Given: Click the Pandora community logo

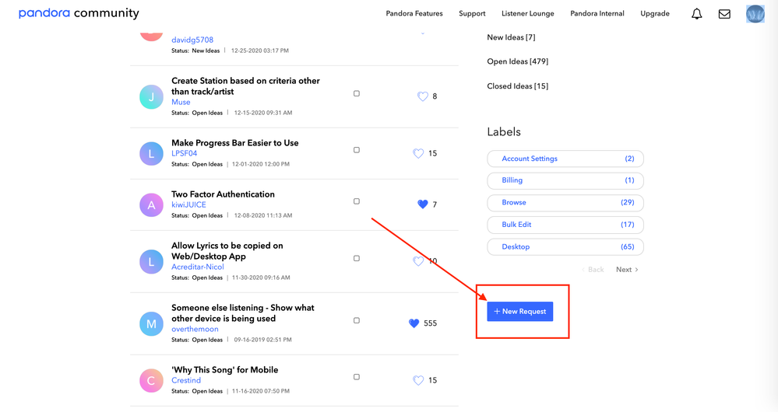Looking at the screenshot, I should click(x=79, y=13).
